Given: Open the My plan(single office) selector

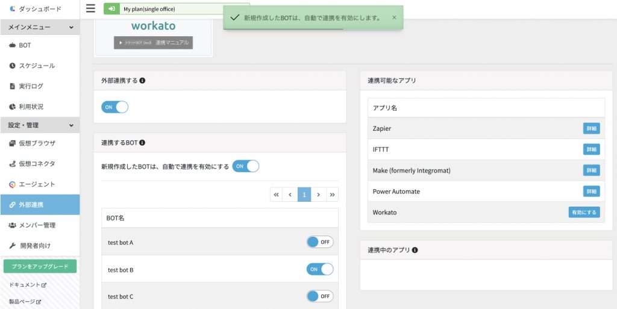Looking at the screenshot, I should point(177,9).
